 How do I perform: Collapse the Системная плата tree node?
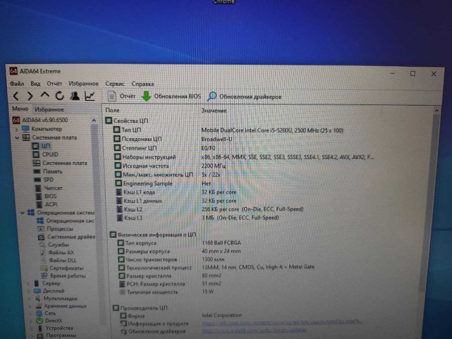[17, 138]
